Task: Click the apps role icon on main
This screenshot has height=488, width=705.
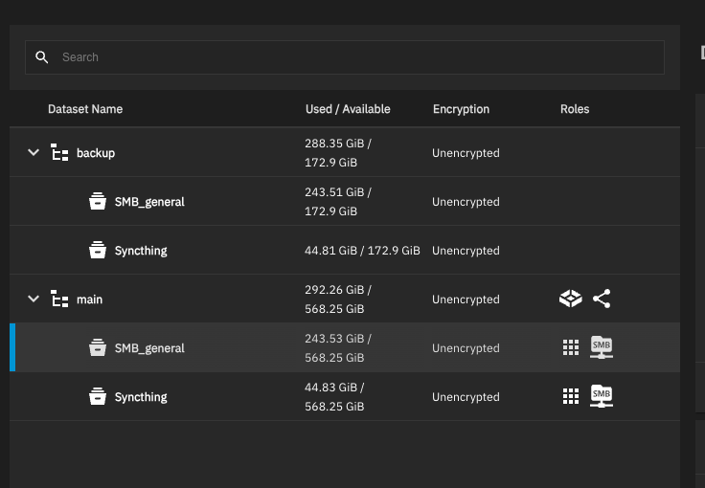Action: tap(571, 299)
